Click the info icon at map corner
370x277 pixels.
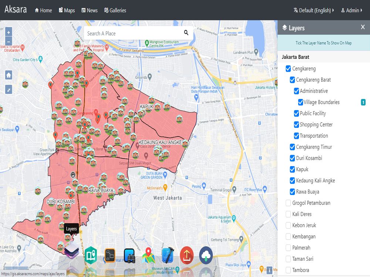[x=269, y=270]
